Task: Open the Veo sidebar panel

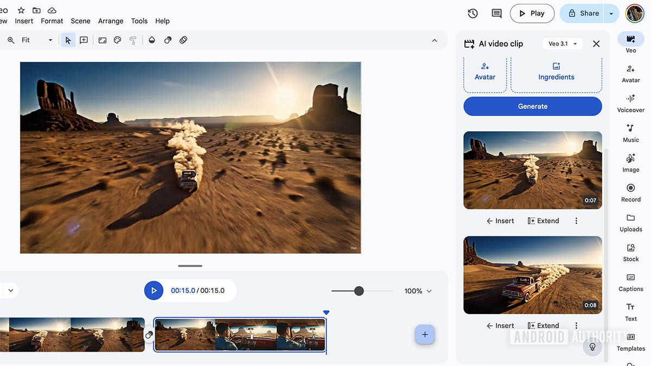Action: coord(630,43)
